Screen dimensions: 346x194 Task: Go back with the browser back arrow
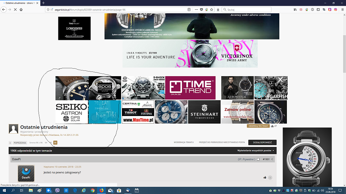coord(4,10)
